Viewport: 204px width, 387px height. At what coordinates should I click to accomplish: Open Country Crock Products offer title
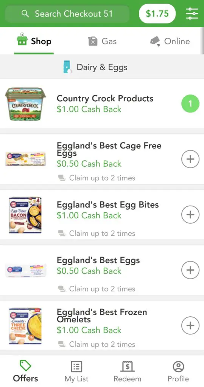click(105, 99)
